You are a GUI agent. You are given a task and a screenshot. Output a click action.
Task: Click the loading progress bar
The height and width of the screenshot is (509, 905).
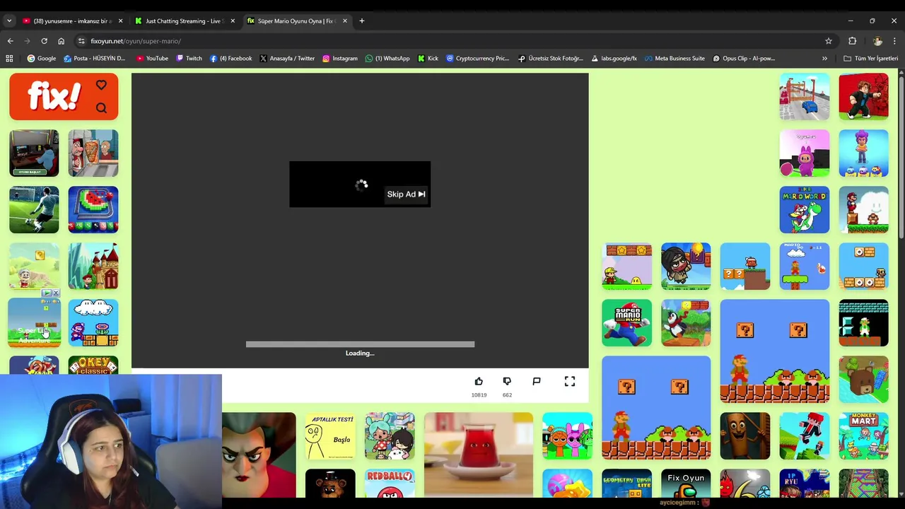pyautogui.click(x=360, y=344)
